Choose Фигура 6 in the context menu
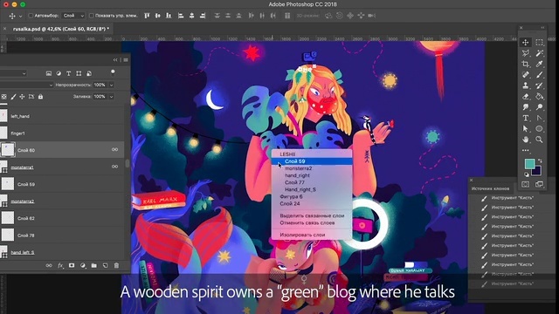This screenshot has height=314, width=559. click(x=312, y=196)
